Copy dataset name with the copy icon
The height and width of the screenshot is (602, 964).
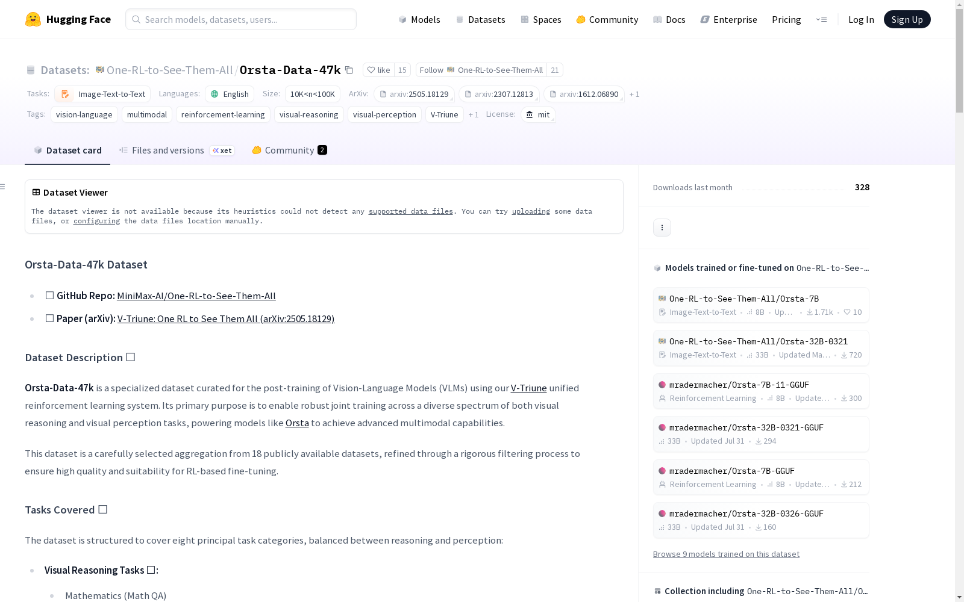tap(349, 70)
